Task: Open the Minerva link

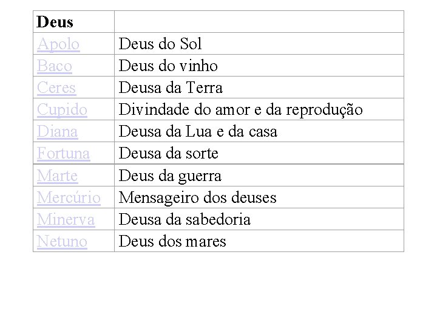Action: click(66, 219)
